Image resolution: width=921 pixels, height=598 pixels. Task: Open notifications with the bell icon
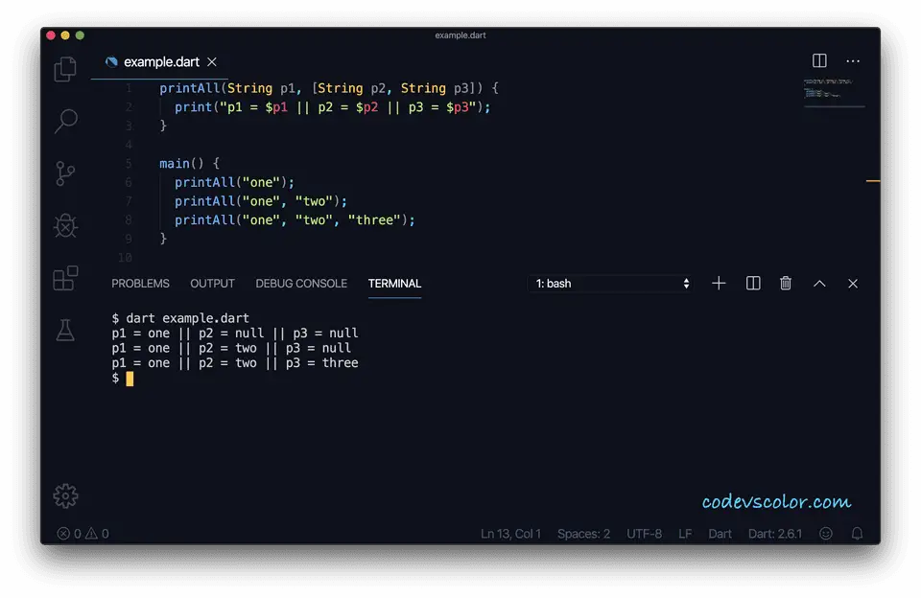point(857,534)
